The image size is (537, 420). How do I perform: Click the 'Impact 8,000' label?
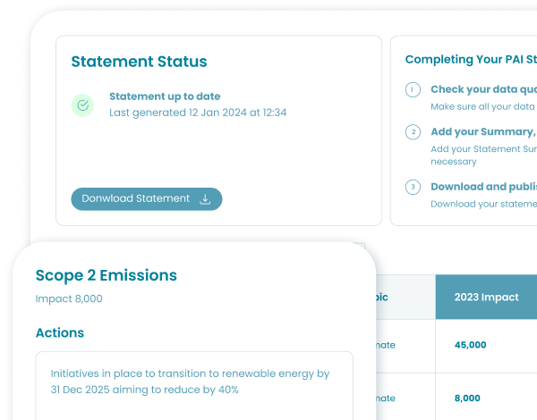[69, 298]
